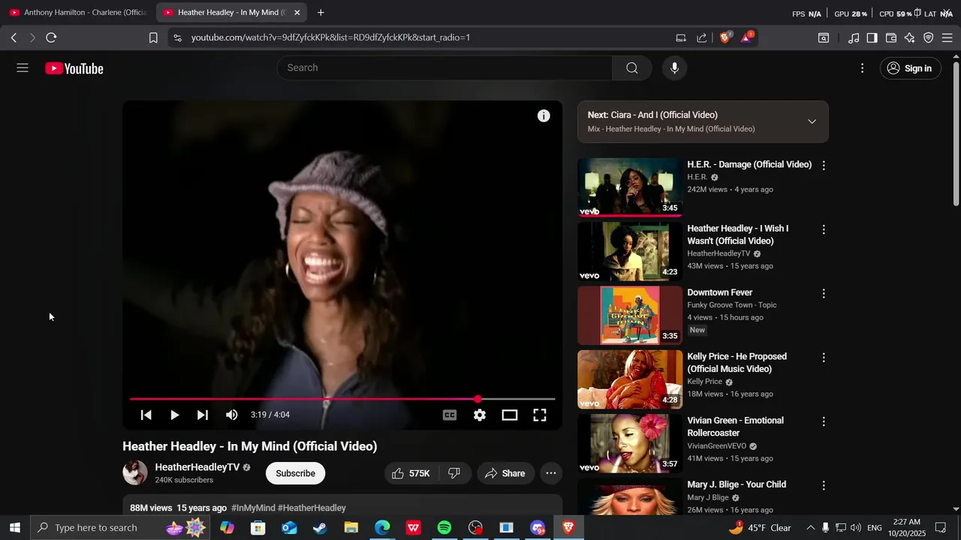Enter full screen mode
Viewport: 961px width, 540px height.
[540, 415]
